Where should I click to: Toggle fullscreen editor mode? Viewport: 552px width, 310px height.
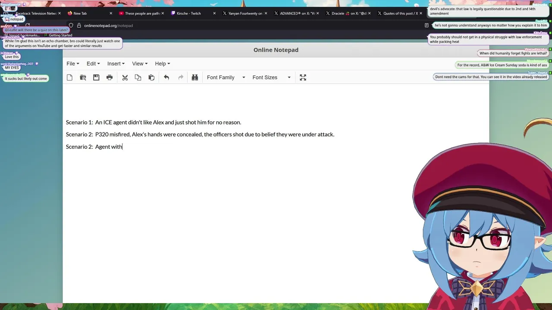tap(303, 77)
